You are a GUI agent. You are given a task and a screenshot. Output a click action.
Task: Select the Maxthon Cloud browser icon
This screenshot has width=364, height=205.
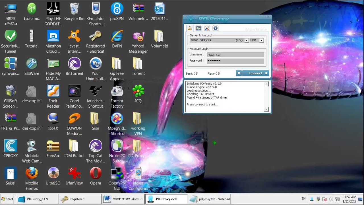click(53, 41)
